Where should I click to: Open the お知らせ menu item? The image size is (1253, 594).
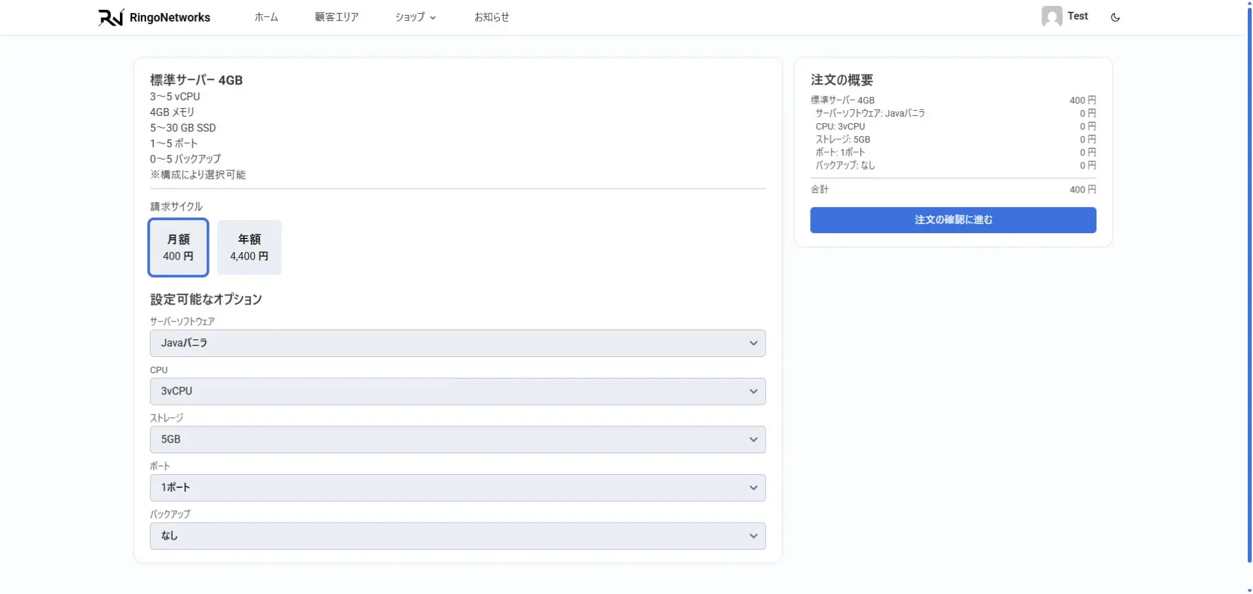(492, 17)
